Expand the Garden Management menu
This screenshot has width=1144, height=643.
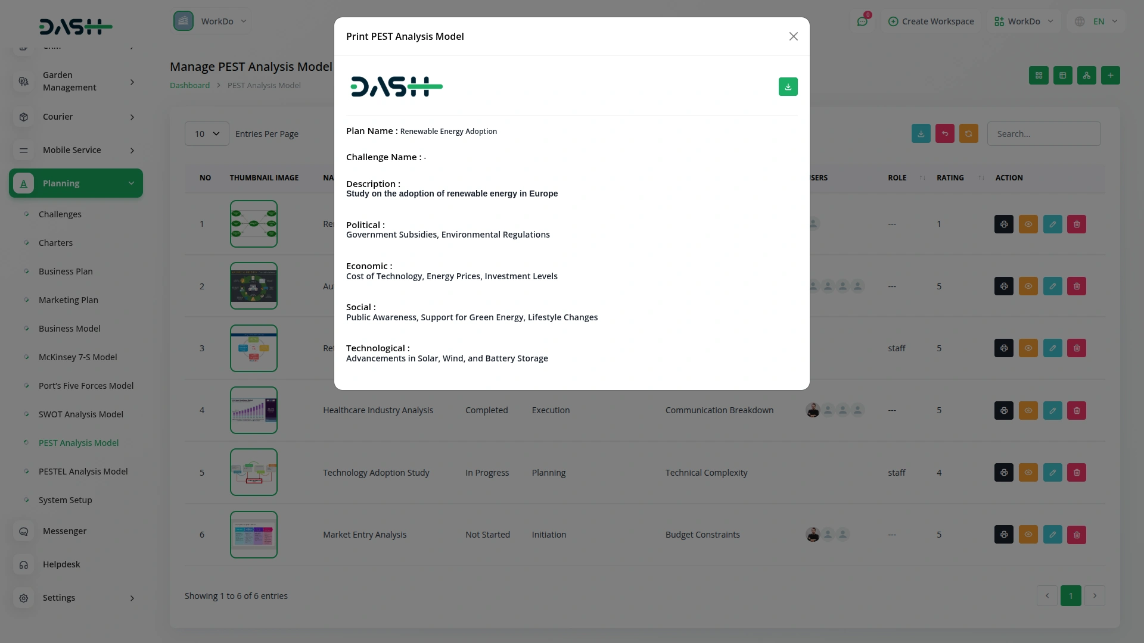(x=76, y=82)
